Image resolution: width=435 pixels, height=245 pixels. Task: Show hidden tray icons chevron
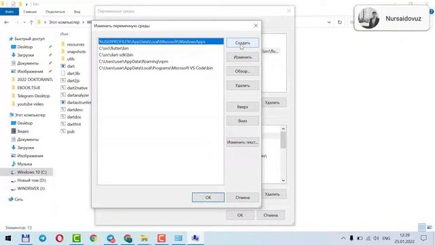(343, 238)
